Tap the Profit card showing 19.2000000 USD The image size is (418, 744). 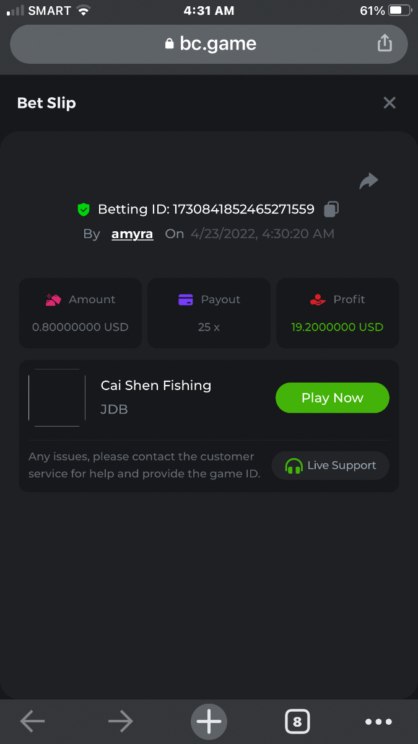tap(337, 313)
